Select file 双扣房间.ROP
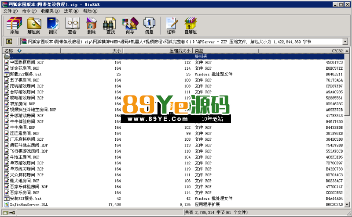352x217 pixels. (x=22, y=104)
